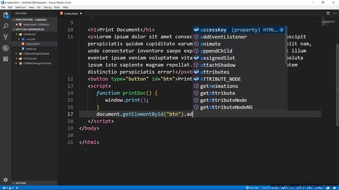This screenshot has height=190, width=339.
Task: Click the property icon beside assignedSlot
Action: (197, 58)
